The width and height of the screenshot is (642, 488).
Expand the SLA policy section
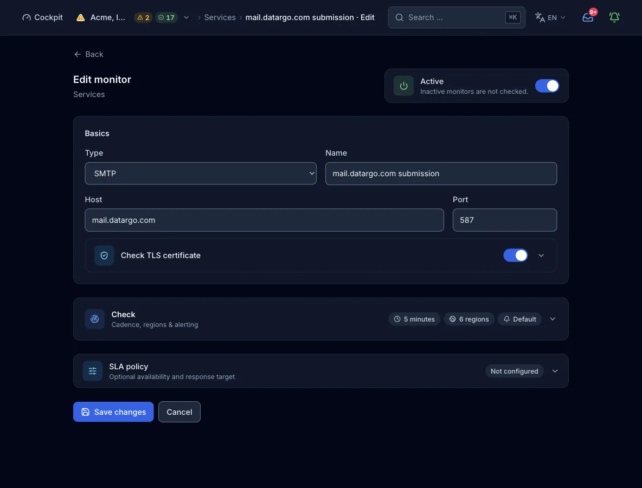pyautogui.click(x=555, y=371)
